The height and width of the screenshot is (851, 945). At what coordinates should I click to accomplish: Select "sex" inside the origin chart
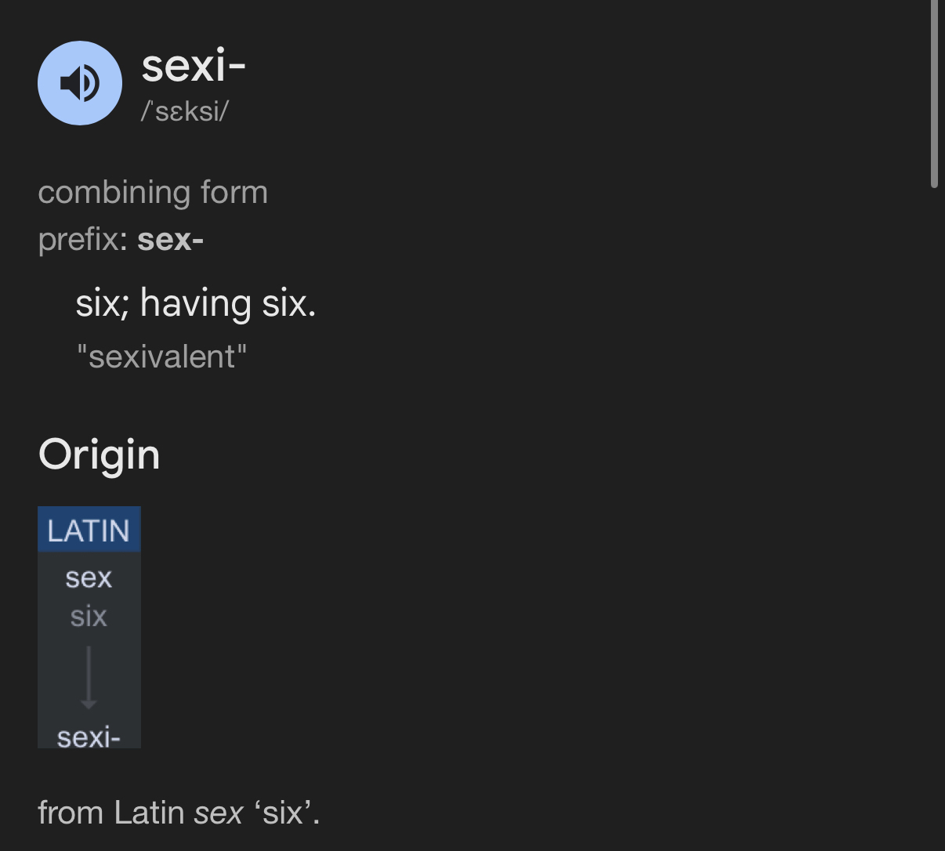(89, 578)
